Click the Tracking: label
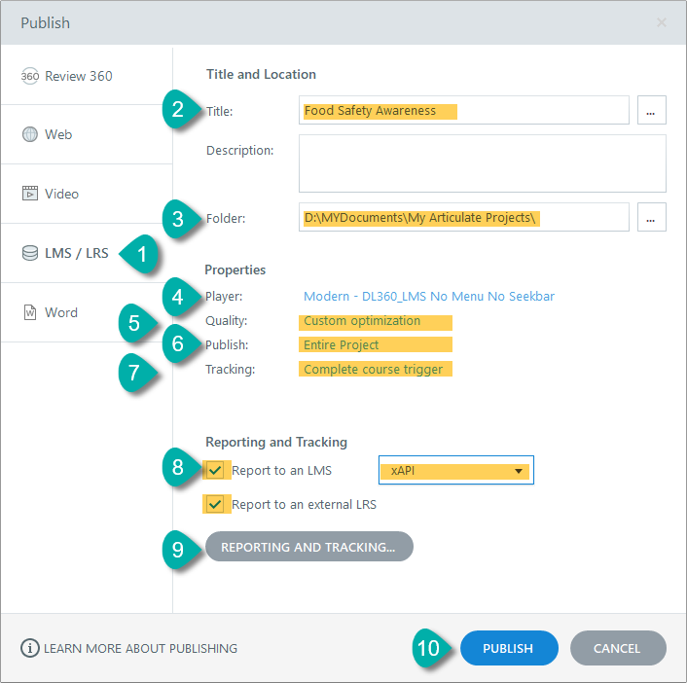Viewport: 687px width, 683px height. 230,370
